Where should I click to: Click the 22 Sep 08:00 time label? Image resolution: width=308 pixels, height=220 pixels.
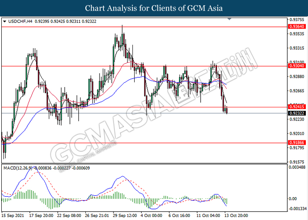69,216
